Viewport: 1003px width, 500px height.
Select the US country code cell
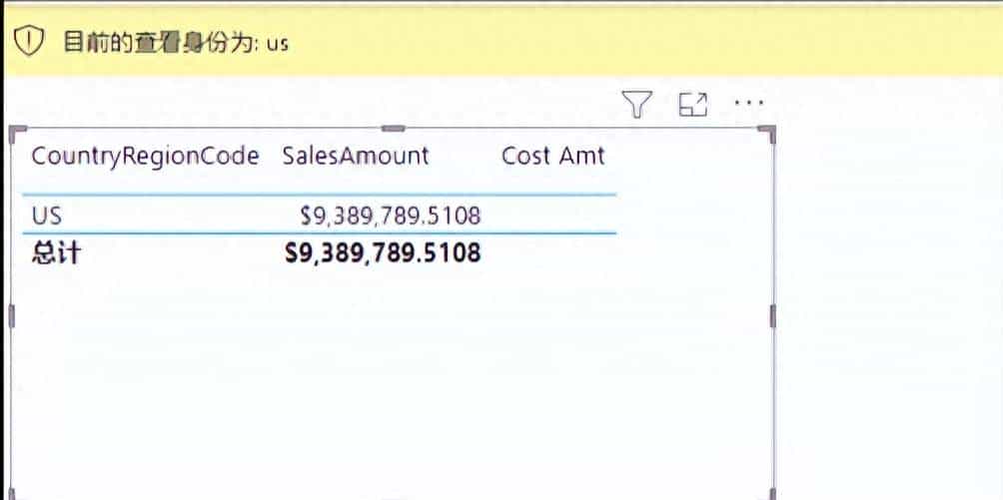click(47, 216)
